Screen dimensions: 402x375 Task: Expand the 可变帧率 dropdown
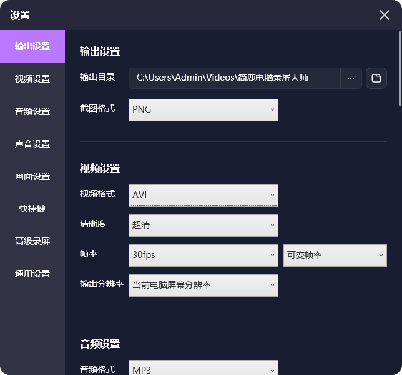(x=335, y=256)
